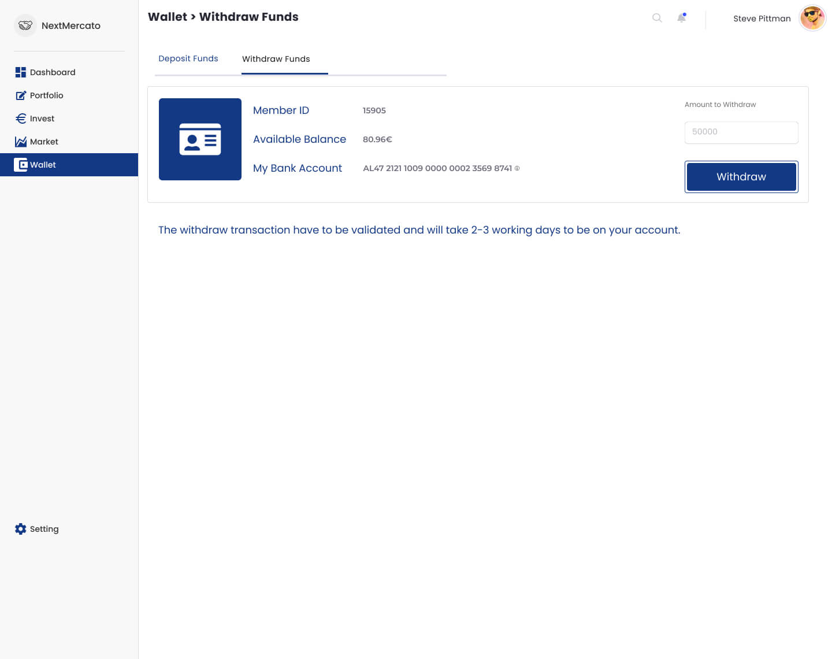Click the NextMercato handshake logo icon
This screenshot has height=659, width=832.
25,25
